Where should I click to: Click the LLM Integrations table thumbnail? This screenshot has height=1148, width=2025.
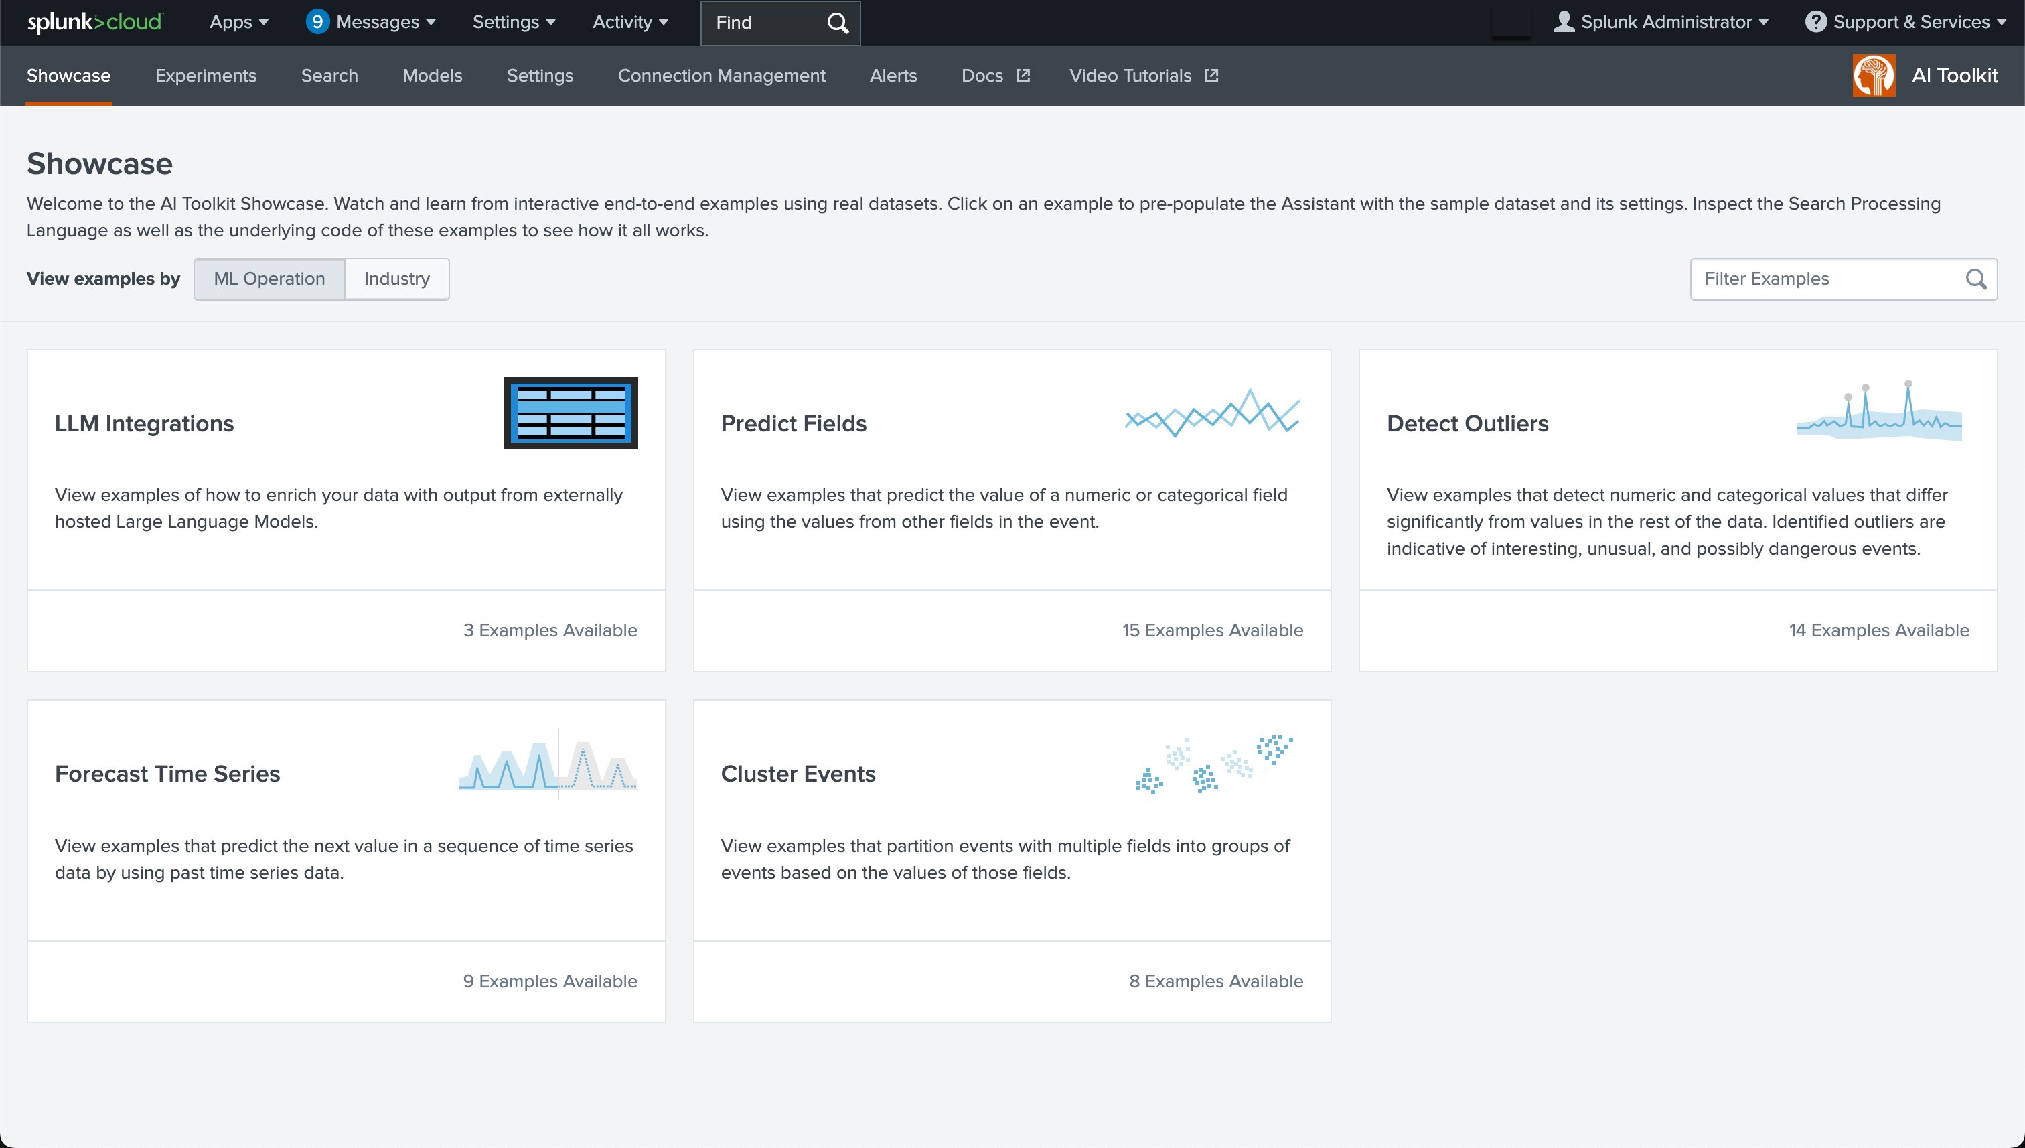pos(571,413)
